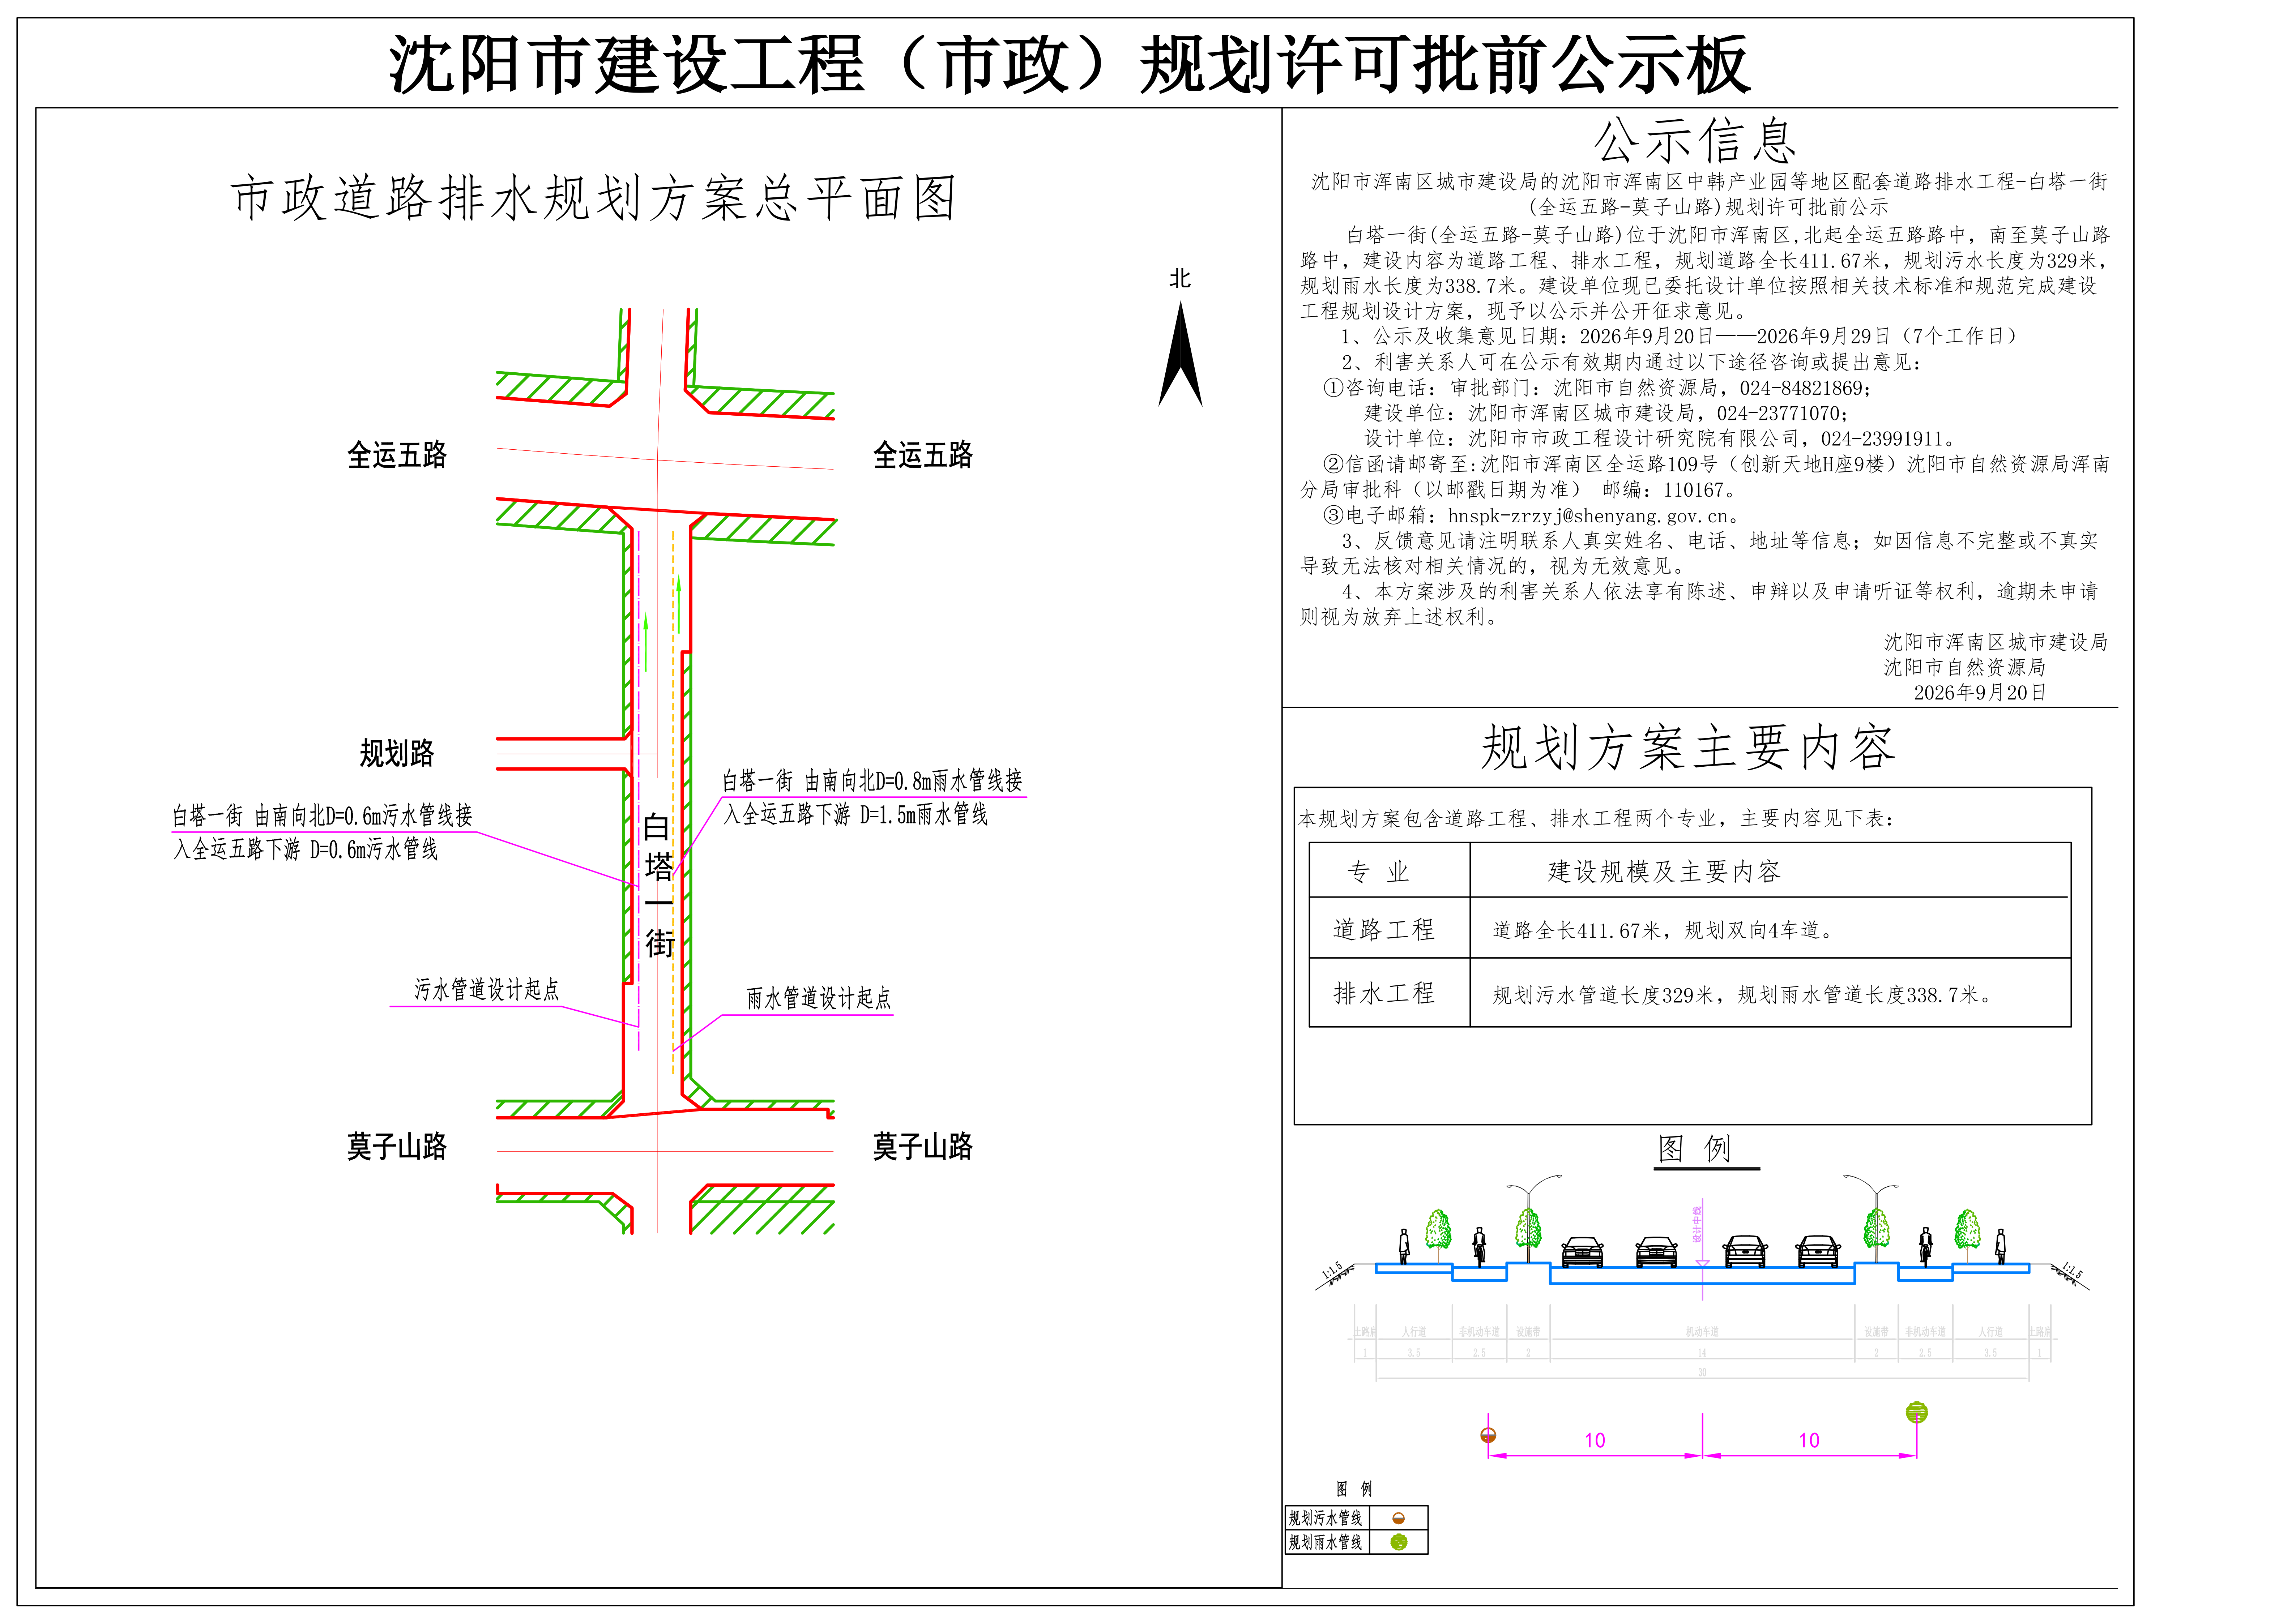
Task: Click the green rainwater pipe marker below cross-section
Action: (1916, 1412)
